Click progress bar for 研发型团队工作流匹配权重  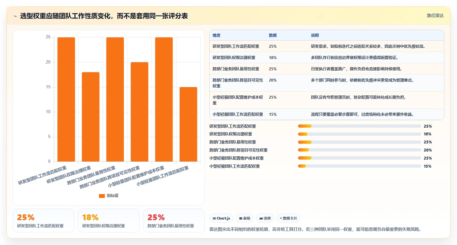(360, 126)
